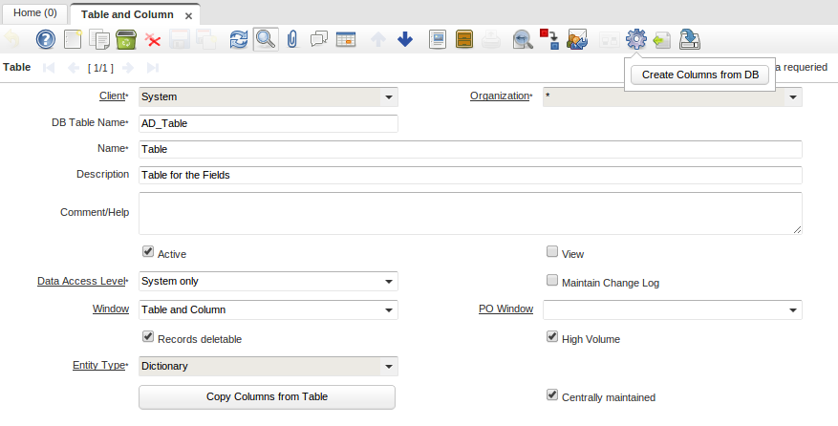Close the Table and Column tab

188,16
